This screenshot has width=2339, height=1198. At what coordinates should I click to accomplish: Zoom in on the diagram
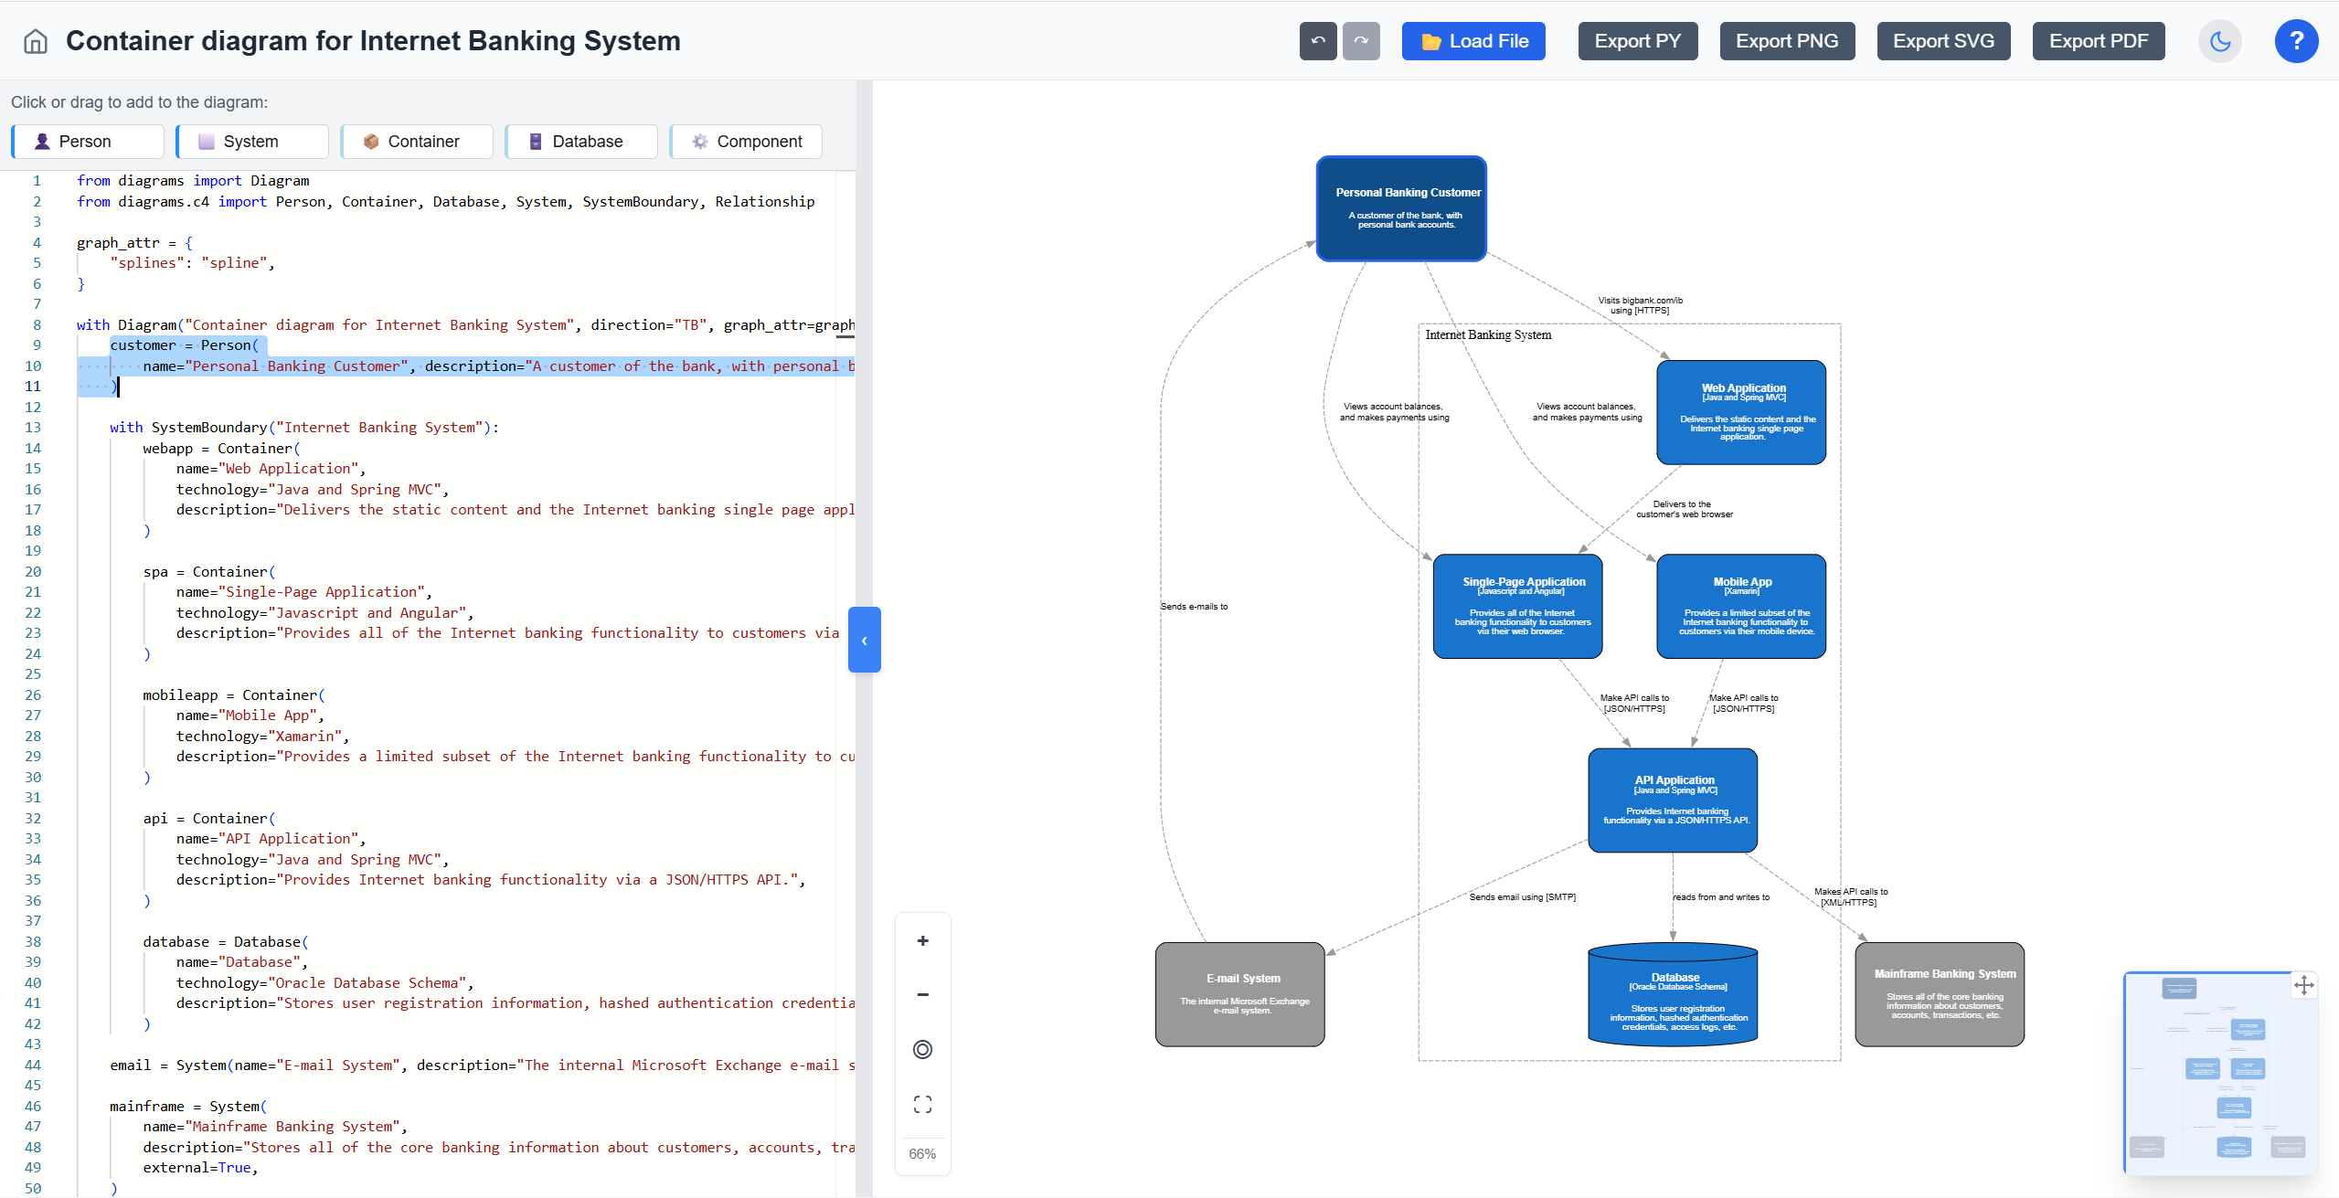point(921,940)
